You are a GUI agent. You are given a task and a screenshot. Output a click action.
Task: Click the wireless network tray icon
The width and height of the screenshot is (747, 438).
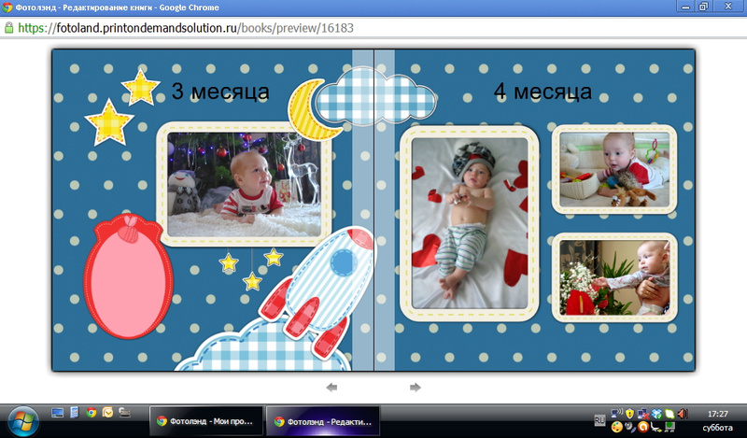[616, 413]
